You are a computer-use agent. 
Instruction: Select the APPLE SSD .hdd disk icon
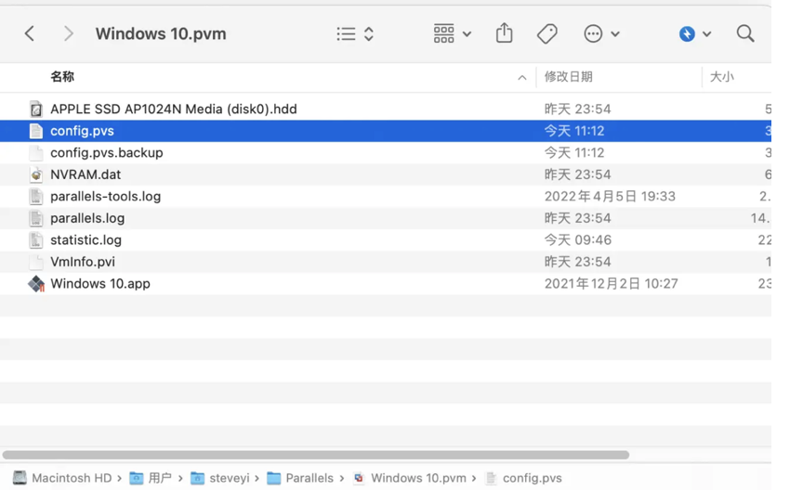(36, 110)
